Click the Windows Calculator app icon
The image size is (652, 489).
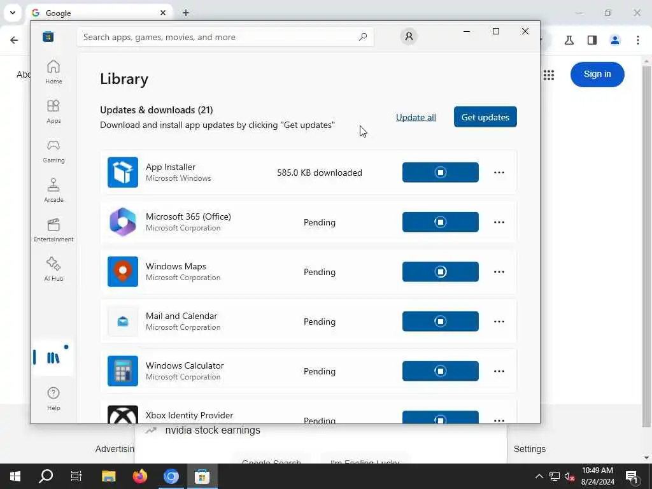(x=123, y=371)
